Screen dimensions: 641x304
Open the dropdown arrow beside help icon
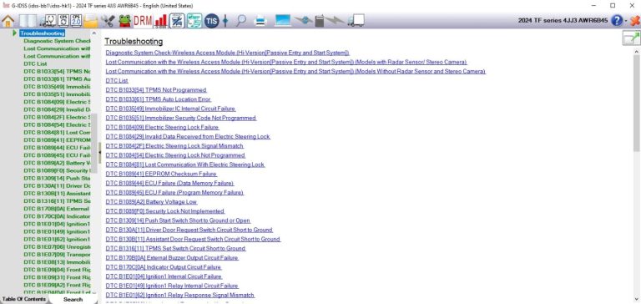coord(626,21)
